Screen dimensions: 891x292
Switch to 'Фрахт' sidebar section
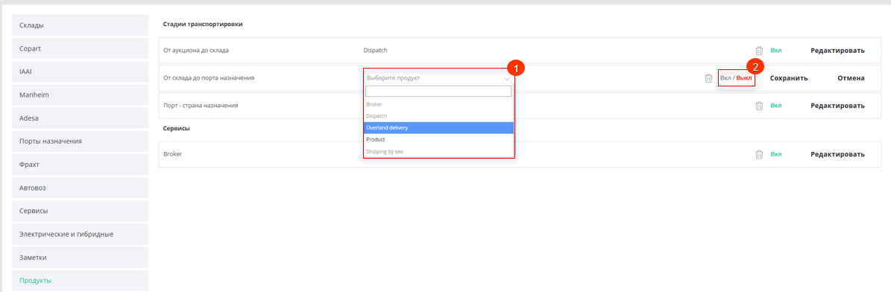(80, 165)
